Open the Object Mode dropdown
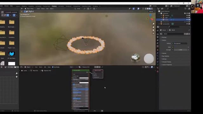 coord(30,9)
